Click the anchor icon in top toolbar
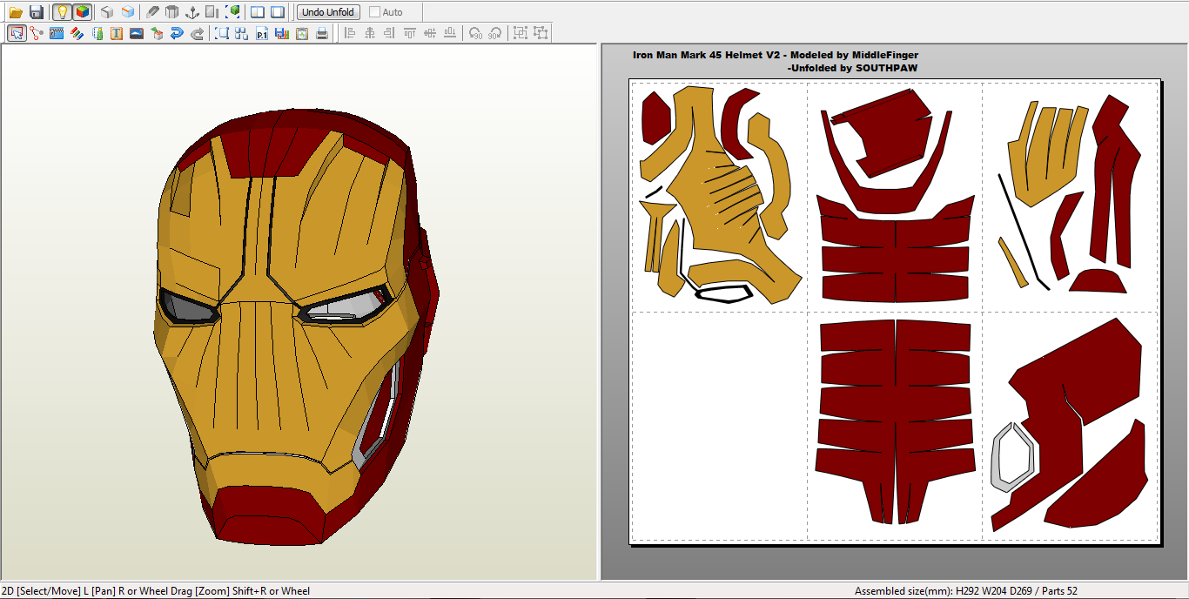 (193, 12)
